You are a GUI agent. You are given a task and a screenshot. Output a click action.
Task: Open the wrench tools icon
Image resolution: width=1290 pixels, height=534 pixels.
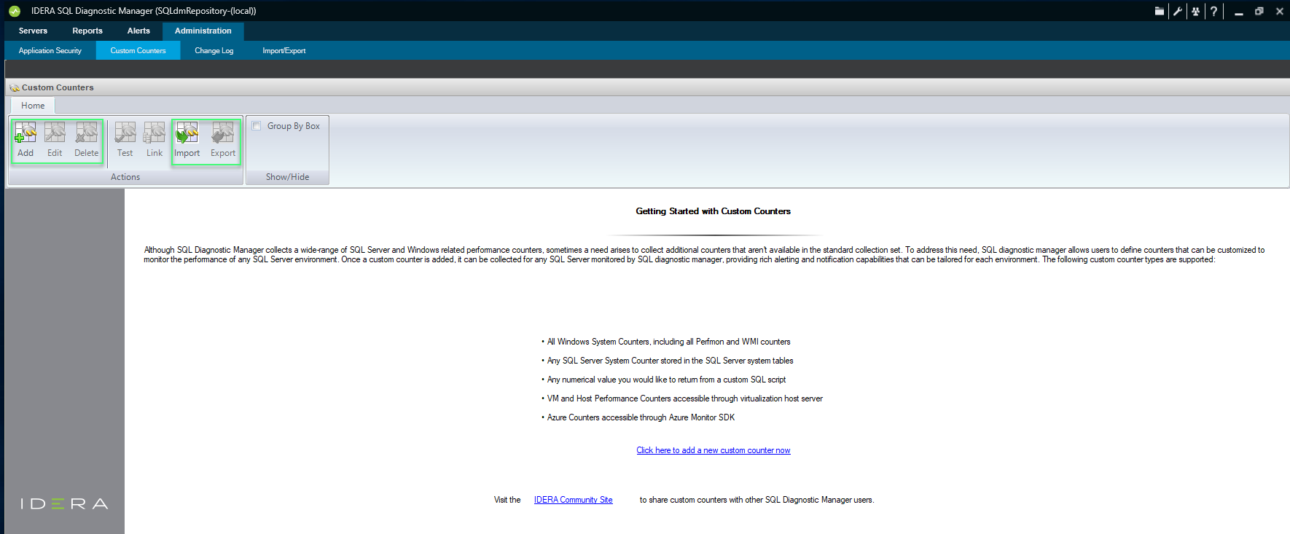[x=1177, y=11]
